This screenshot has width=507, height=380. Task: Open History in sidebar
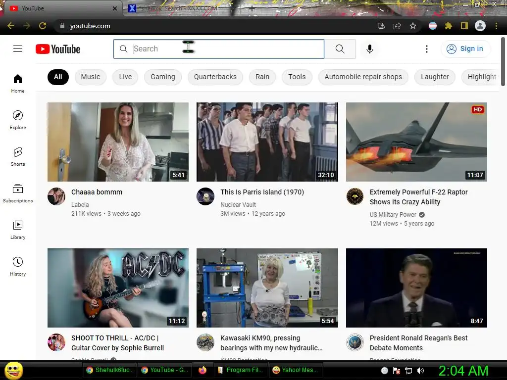pyautogui.click(x=18, y=266)
